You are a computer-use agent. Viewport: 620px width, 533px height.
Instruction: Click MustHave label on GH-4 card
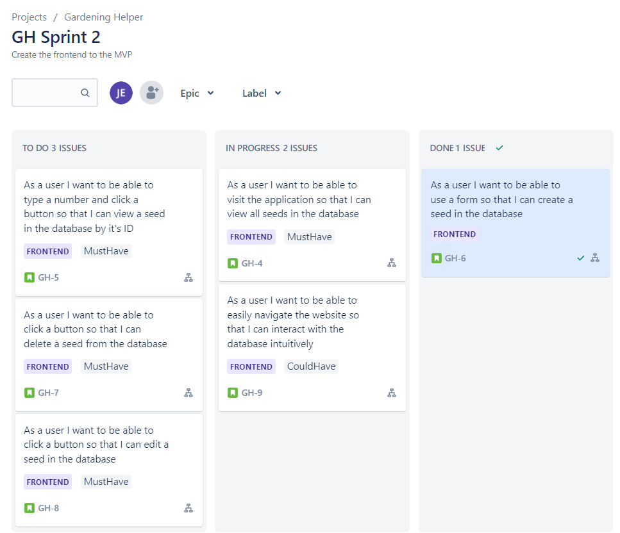pyautogui.click(x=309, y=236)
